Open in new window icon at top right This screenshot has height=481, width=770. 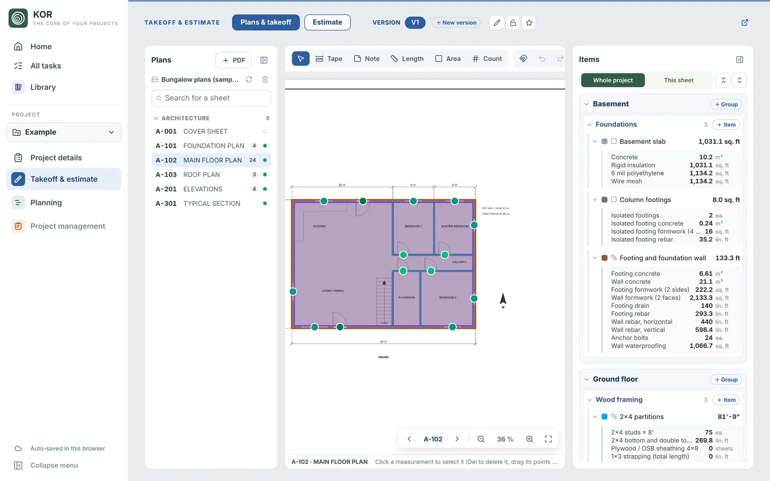coord(744,23)
